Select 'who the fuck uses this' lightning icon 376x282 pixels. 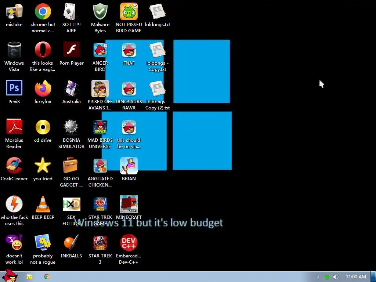(x=14, y=204)
